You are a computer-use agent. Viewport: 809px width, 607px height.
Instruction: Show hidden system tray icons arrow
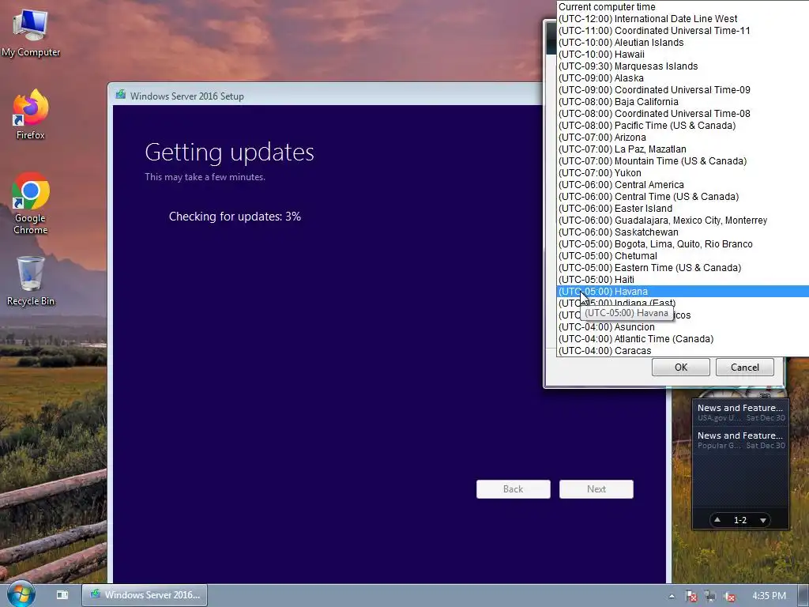[672, 596]
